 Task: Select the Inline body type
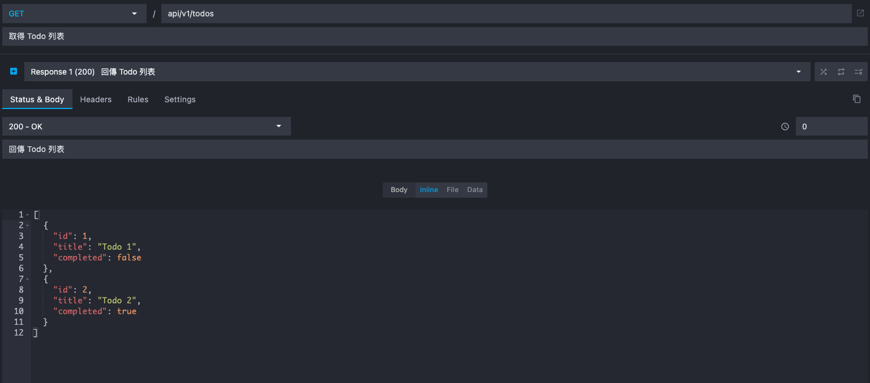point(428,190)
